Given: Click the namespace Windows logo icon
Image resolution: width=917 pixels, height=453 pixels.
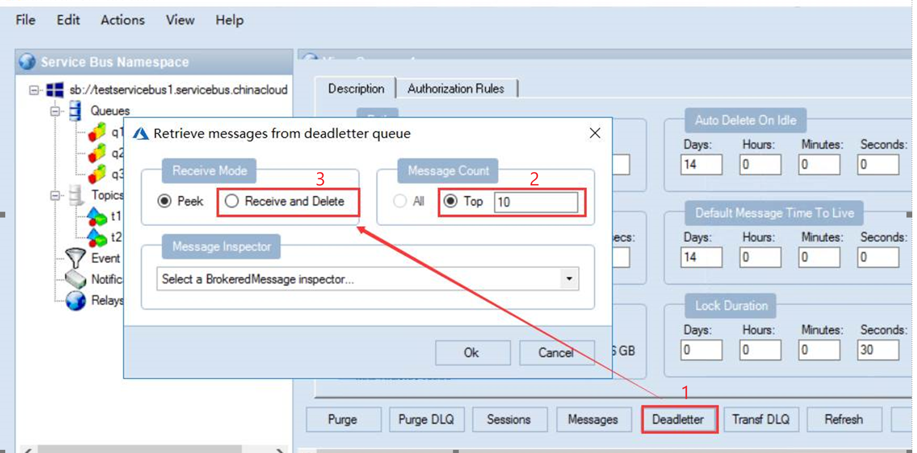Looking at the screenshot, I should coord(55,90).
